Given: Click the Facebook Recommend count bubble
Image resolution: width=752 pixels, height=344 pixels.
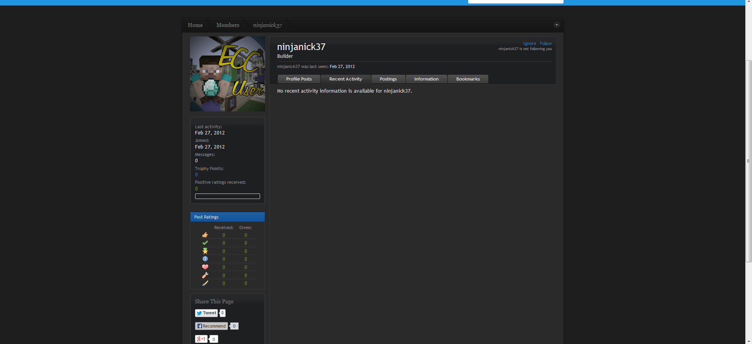Looking at the screenshot, I should click(234, 326).
